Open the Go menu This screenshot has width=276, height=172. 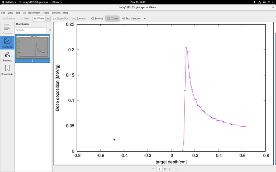(24, 13)
